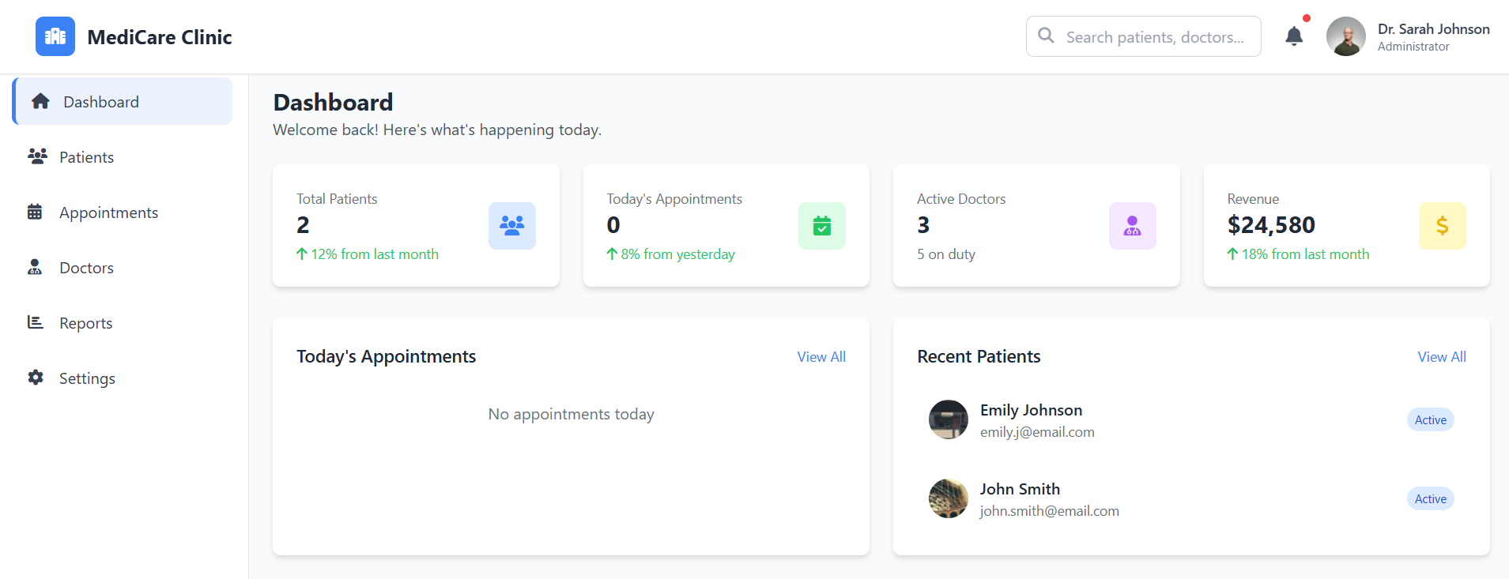Click Dr. Sarah Johnson's profile avatar

click(1345, 36)
